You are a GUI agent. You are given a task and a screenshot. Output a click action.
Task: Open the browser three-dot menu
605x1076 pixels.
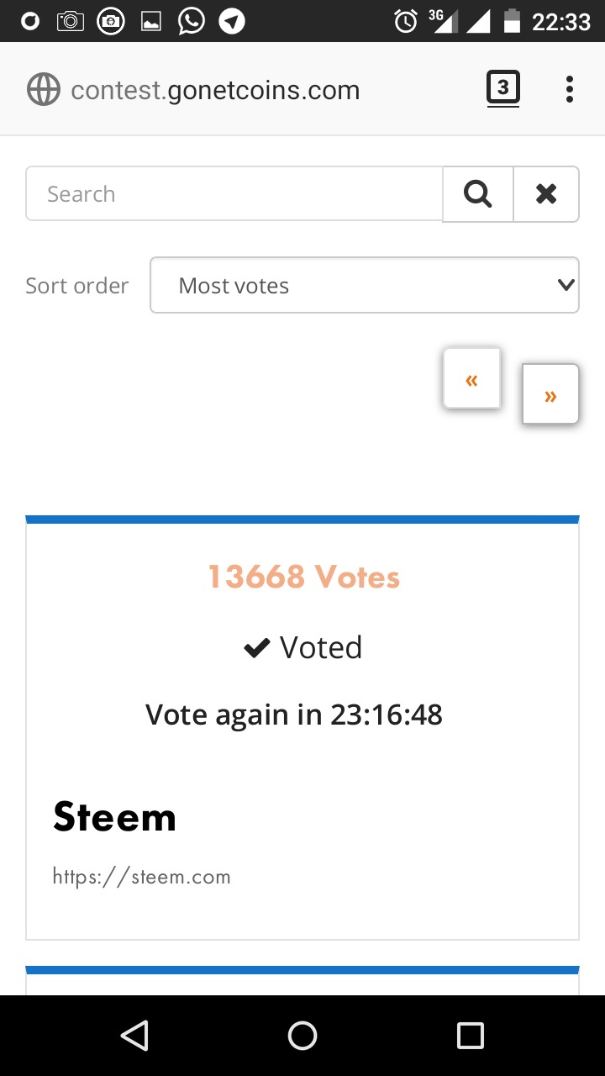click(x=570, y=89)
